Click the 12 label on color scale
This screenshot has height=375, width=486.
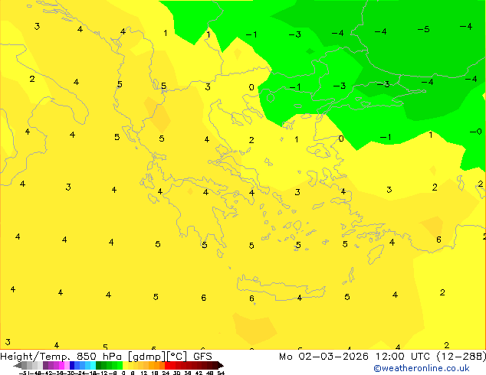(144, 373)
